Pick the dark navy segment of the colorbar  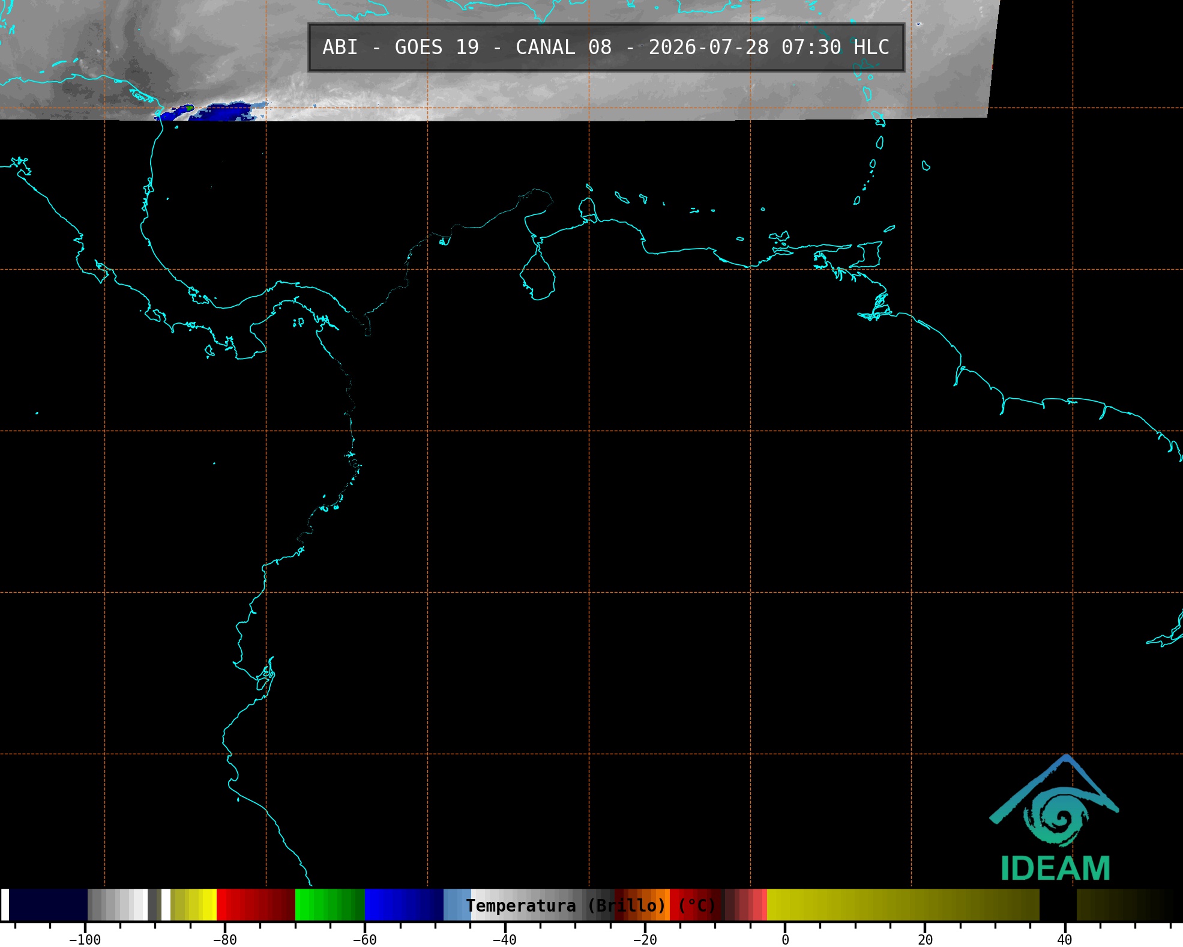(x=48, y=905)
